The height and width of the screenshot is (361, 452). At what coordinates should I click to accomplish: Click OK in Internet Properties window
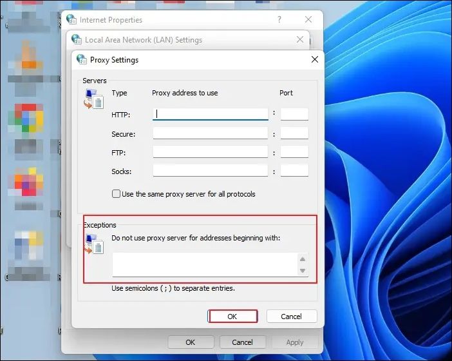pyautogui.click(x=191, y=342)
